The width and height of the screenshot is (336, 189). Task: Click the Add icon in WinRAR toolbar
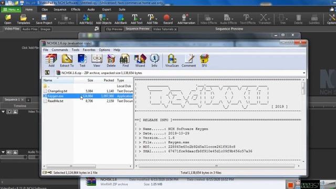[51, 61]
